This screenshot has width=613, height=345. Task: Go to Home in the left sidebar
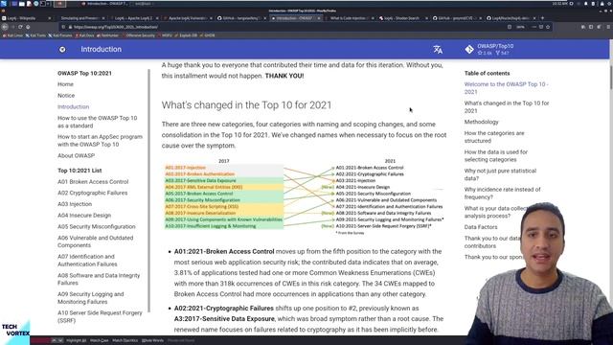coord(65,84)
